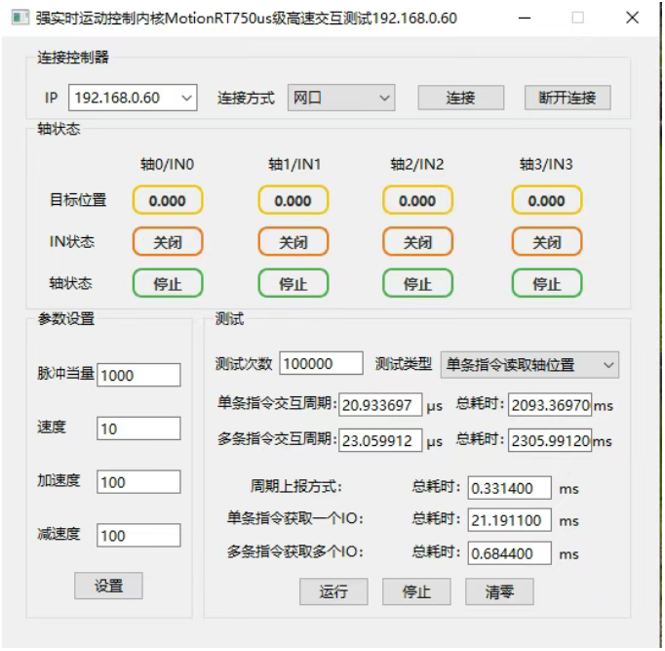
Task: Open the 连接方式 dropdown showing 网口
Action: click(341, 98)
